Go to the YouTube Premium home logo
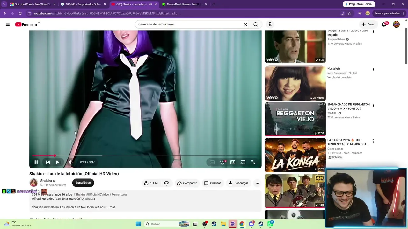 click(x=26, y=24)
